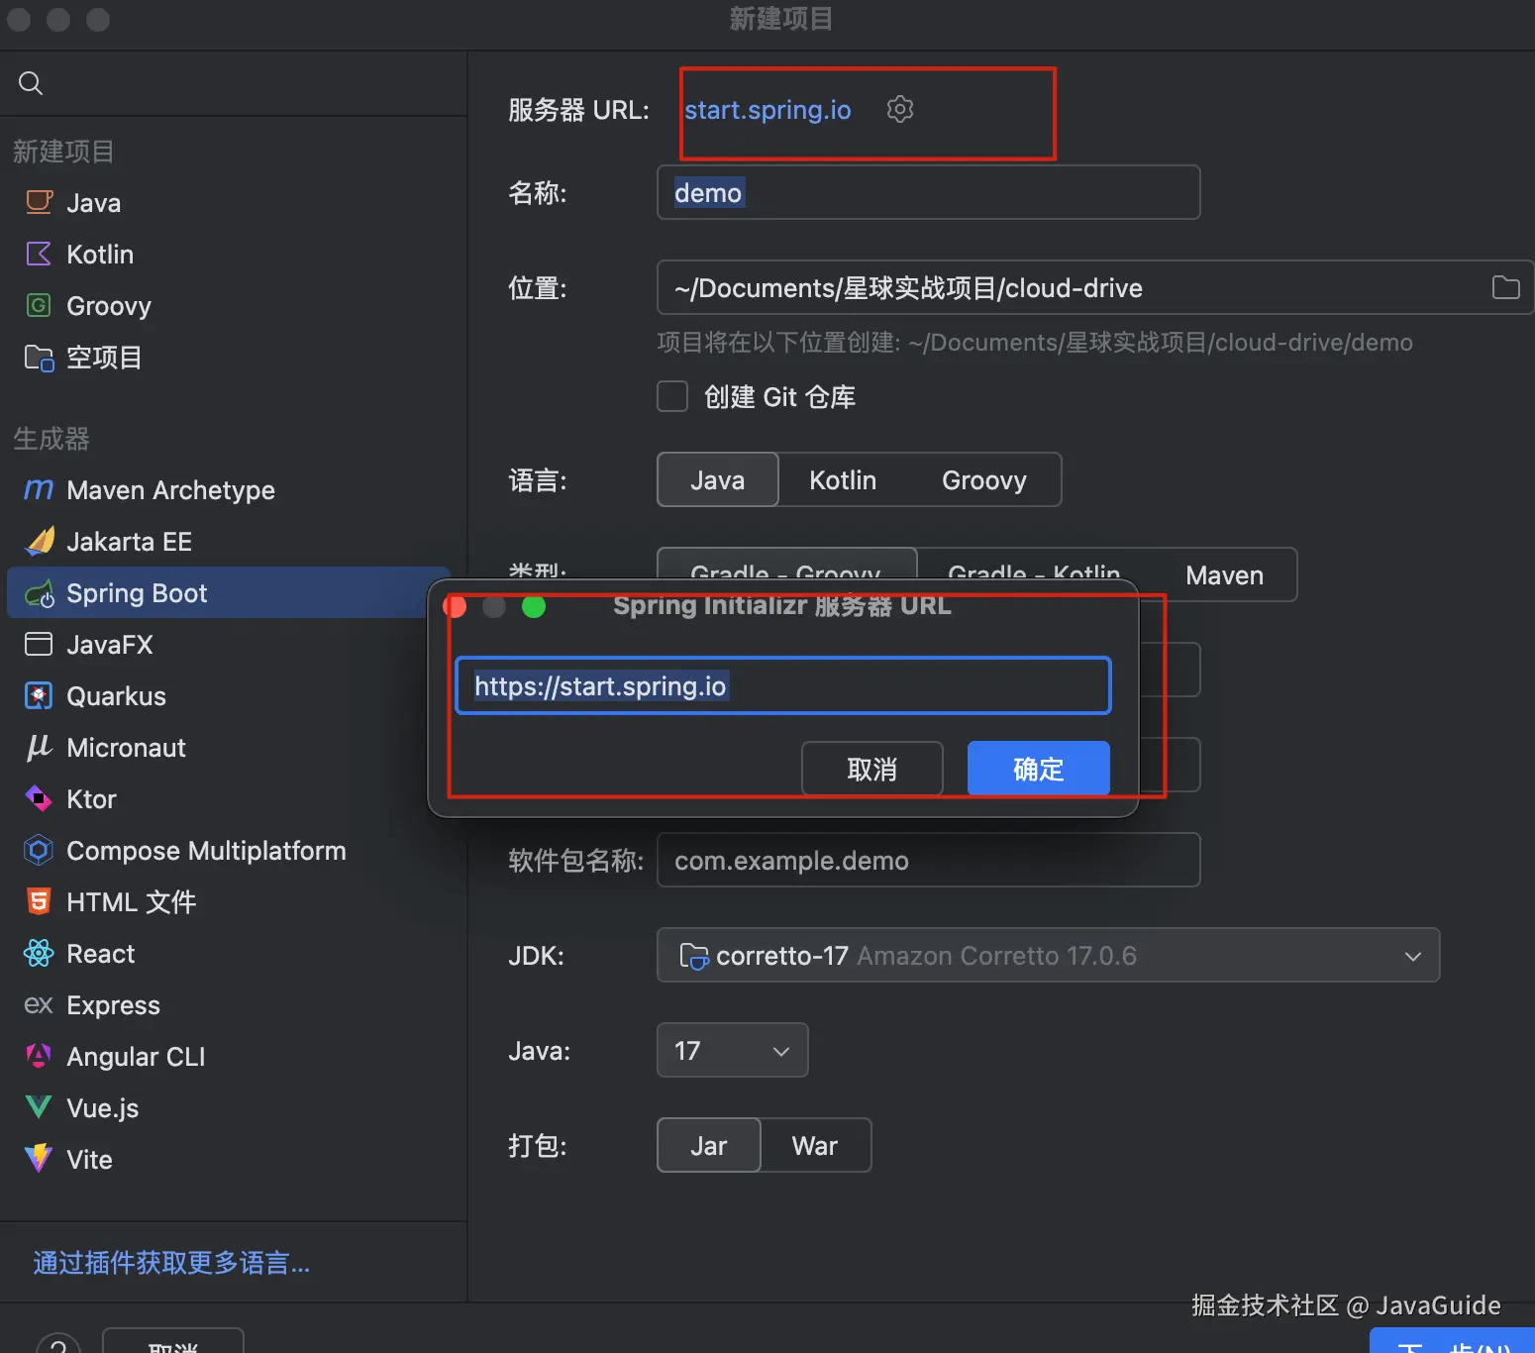Choose the Micronaut generator icon
The width and height of the screenshot is (1535, 1353).
pos(39,747)
